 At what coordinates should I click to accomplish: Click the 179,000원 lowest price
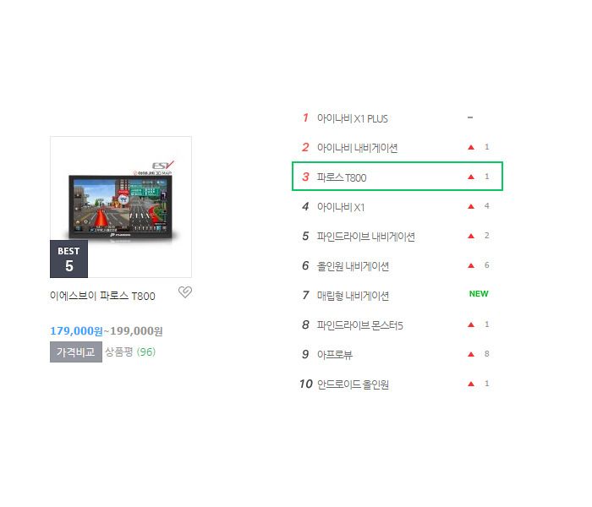pyautogui.click(x=76, y=331)
